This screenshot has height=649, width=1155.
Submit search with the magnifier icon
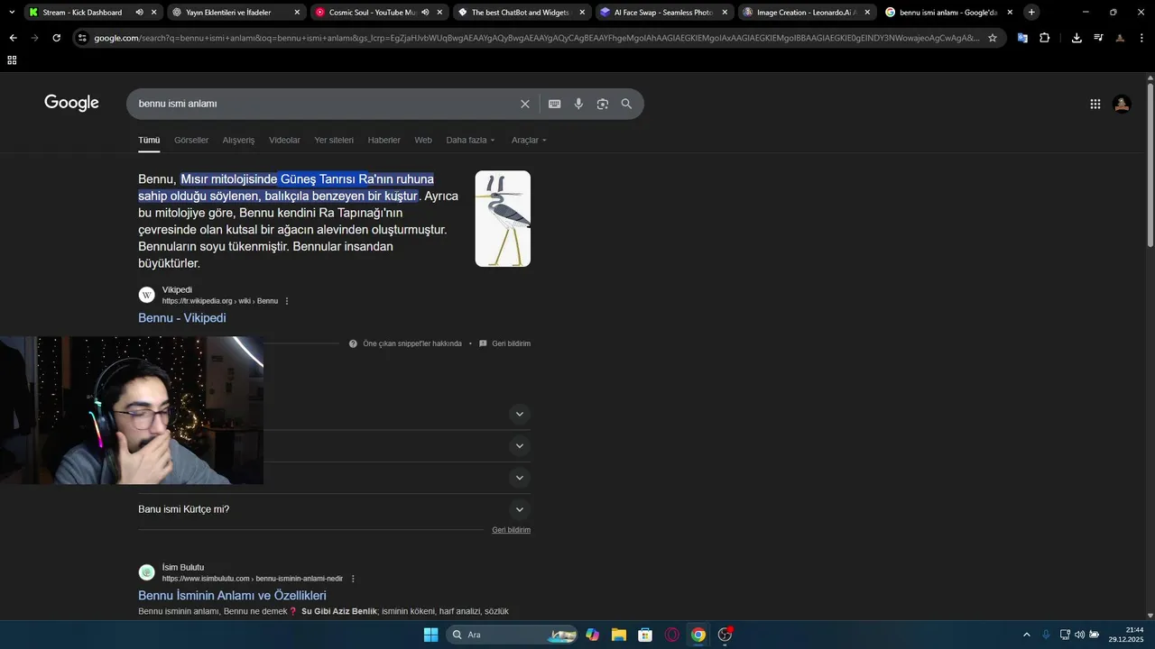tap(626, 104)
